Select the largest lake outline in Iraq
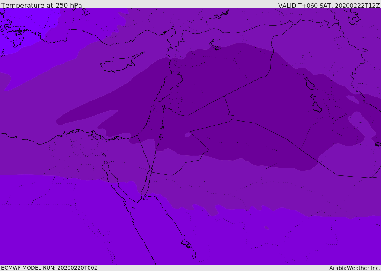This screenshot has height=271, width=381. point(310,84)
